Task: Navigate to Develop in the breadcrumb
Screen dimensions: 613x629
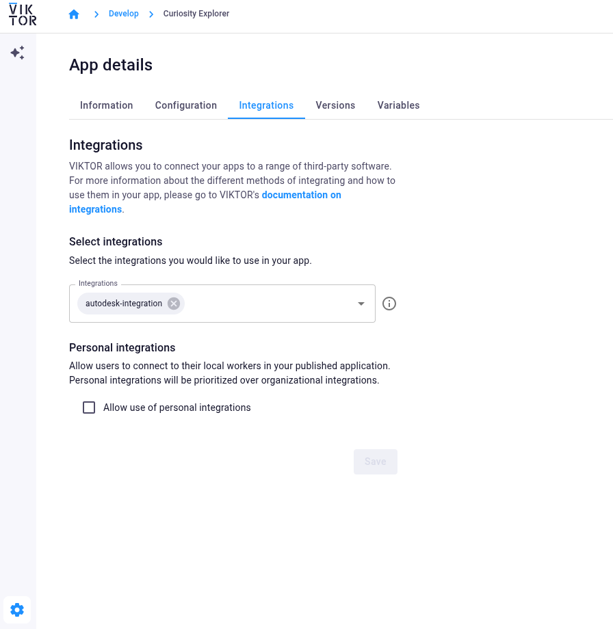Action: (x=124, y=14)
